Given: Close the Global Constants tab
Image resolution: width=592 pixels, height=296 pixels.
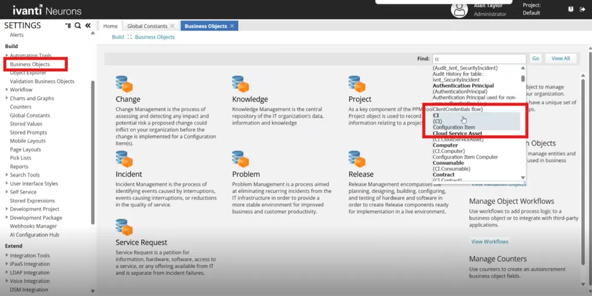Looking at the screenshot, I should click(x=172, y=26).
